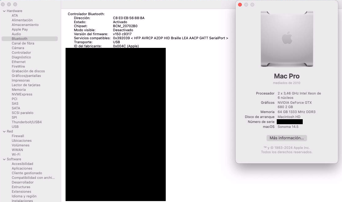Click Estado value Activado
This screenshot has height=202, width=342.
120,22
